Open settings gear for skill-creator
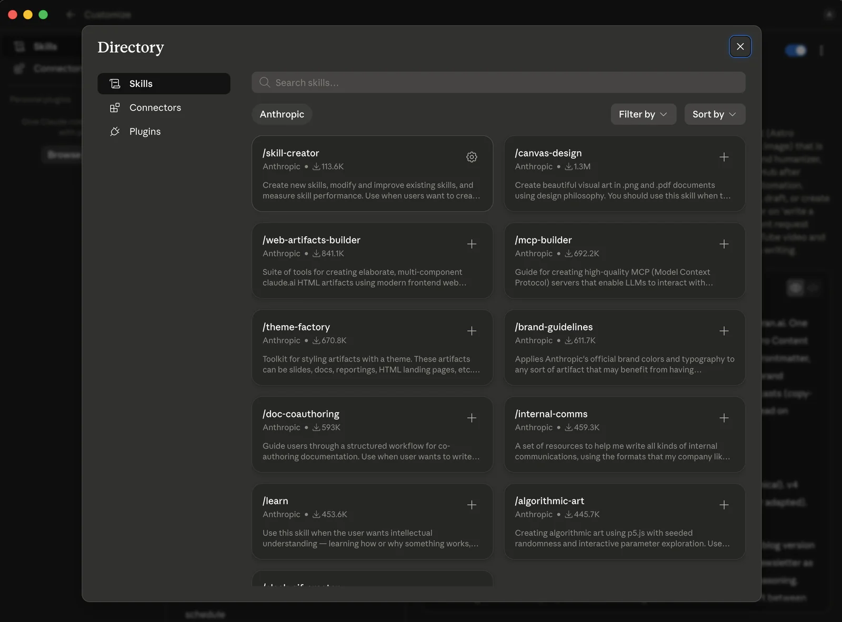842x622 pixels. pos(472,157)
